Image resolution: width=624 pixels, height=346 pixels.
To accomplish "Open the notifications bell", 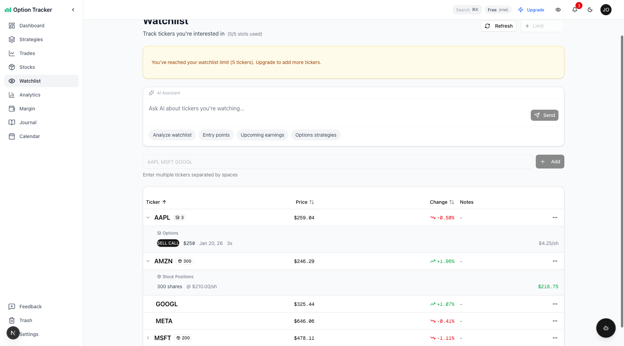I will point(574,10).
